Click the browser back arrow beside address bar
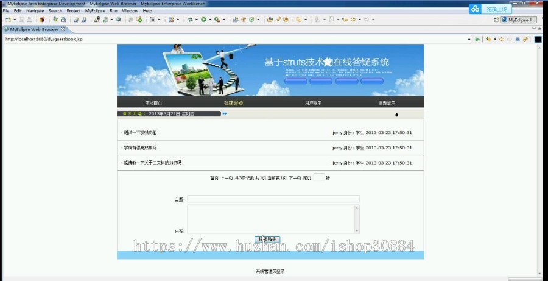The height and width of the screenshot is (281, 548). pyautogui.click(x=502, y=40)
